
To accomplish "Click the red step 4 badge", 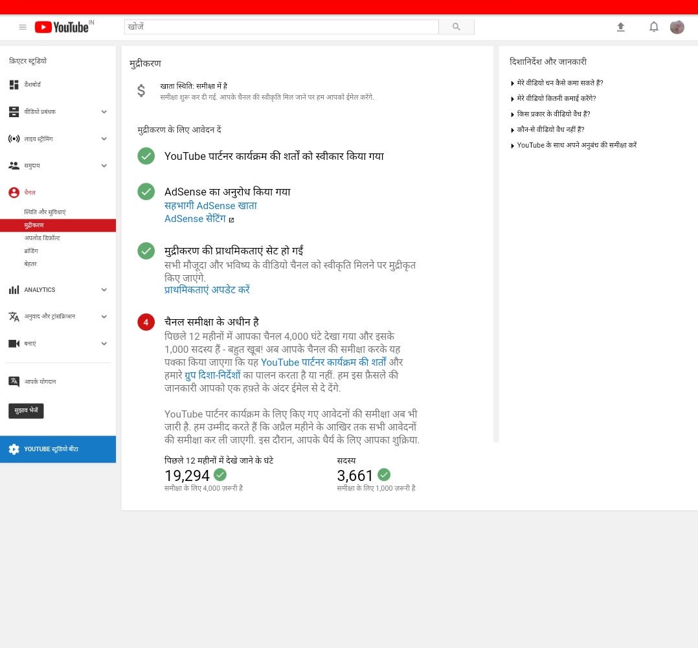I will (x=146, y=322).
